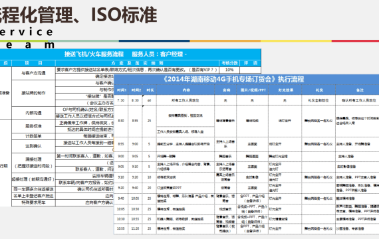
Task: Click the 考核分数 column header
Action: pyautogui.click(x=229, y=63)
